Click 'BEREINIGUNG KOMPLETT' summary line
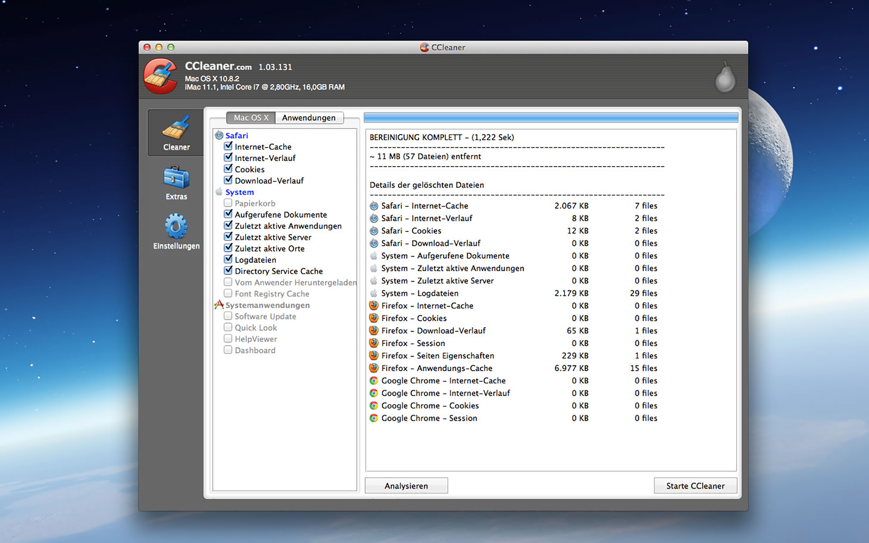The height and width of the screenshot is (543, 869). click(442, 137)
